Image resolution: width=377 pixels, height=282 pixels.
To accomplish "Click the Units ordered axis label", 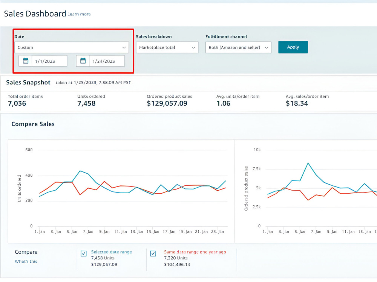I will coord(19,188).
